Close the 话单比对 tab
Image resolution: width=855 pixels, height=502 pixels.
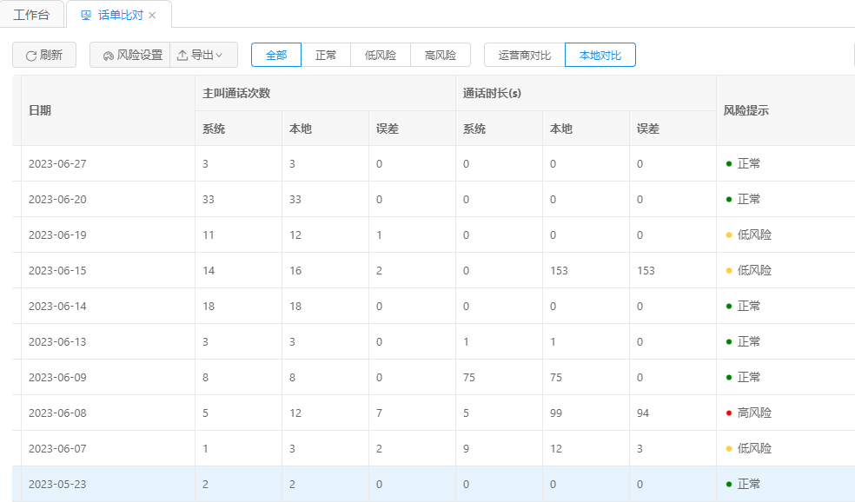tap(152, 16)
